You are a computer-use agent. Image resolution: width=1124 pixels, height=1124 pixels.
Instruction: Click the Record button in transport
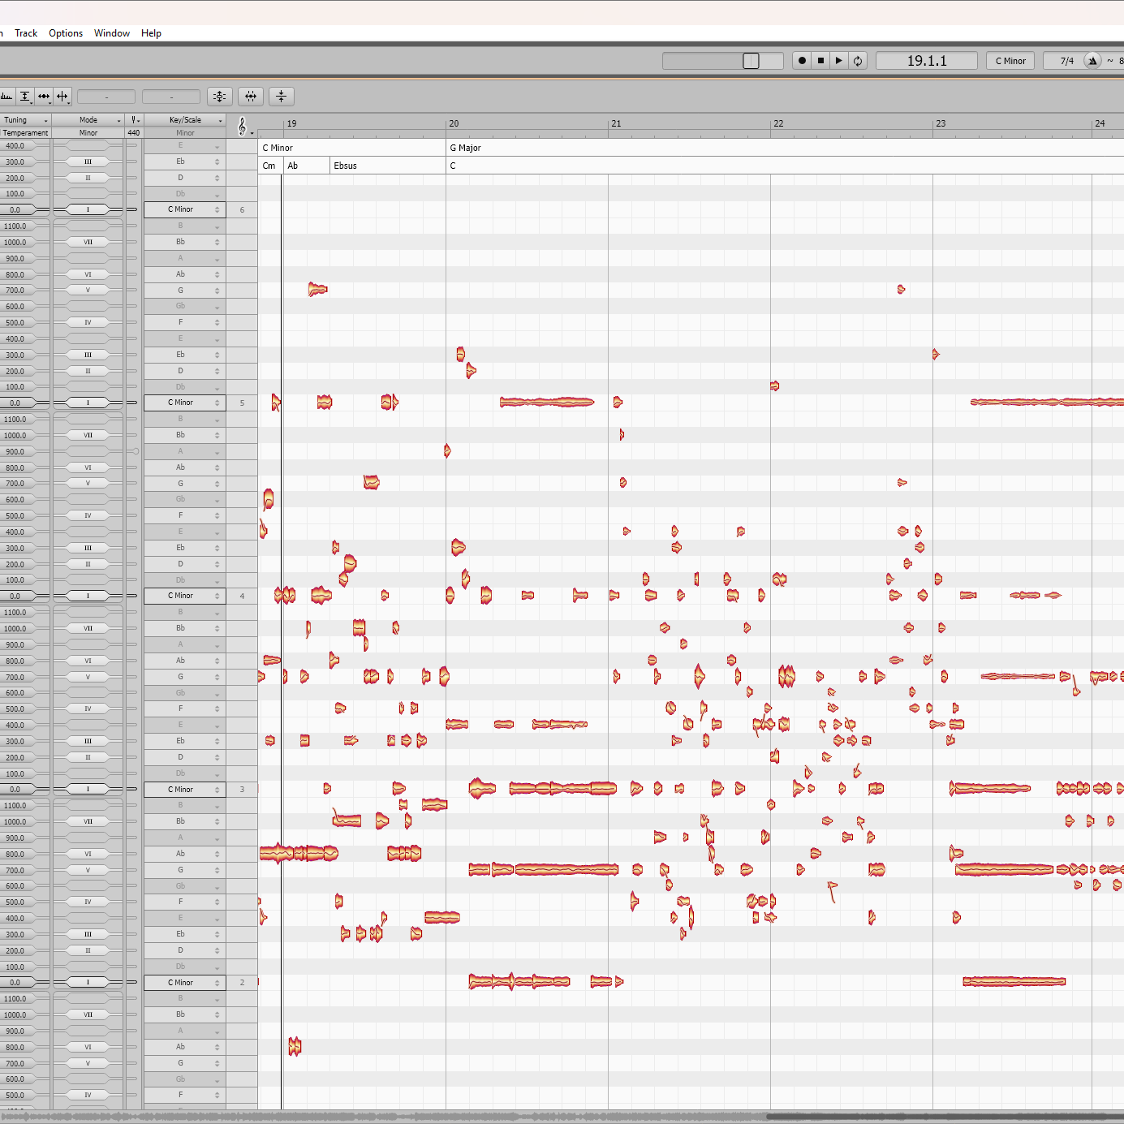pos(802,61)
